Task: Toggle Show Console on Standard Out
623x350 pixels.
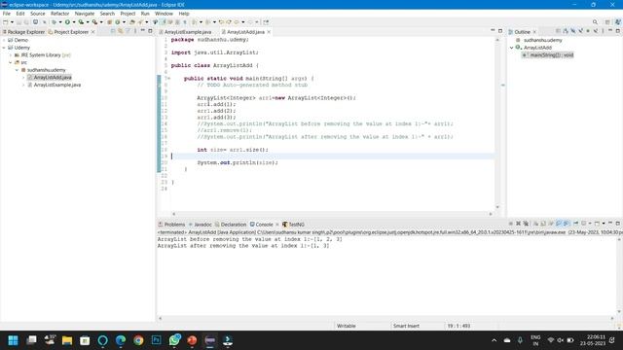Action: pos(559,224)
